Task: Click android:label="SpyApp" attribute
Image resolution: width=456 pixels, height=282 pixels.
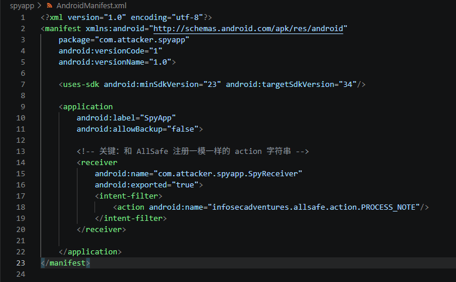Action: click(126, 118)
